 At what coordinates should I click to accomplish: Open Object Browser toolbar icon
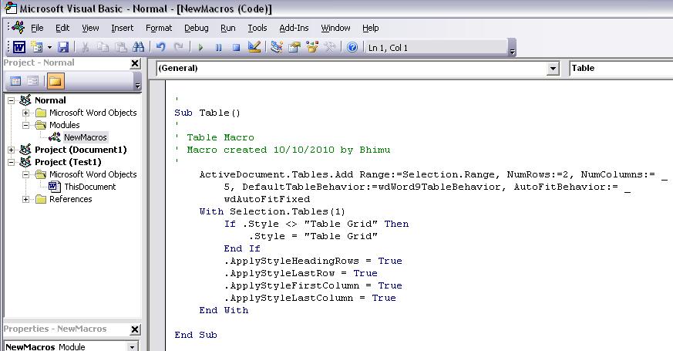[x=312, y=47]
